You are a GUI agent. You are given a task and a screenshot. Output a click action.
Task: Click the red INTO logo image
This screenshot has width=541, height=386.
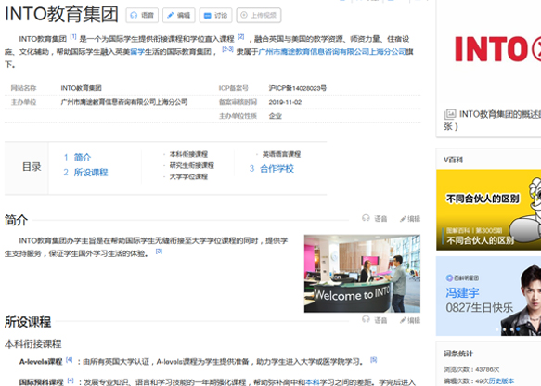(x=497, y=49)
